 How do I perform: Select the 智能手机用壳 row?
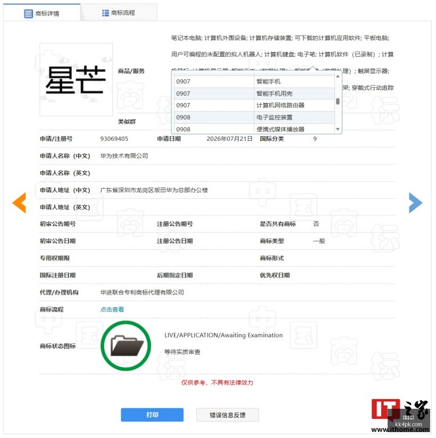click(254, 94)
